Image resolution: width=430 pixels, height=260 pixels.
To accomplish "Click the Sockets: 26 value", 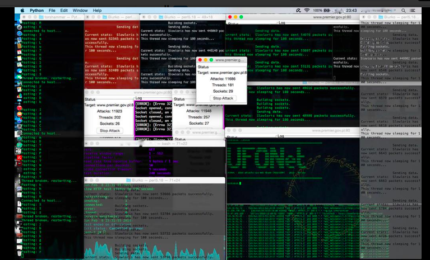I will coord(109,124).
